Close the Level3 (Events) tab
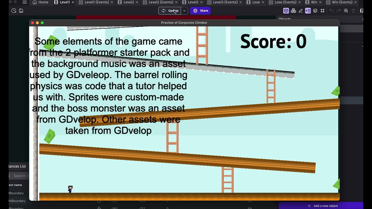Image resolution: width=372 pixels, height=209 pixels. [x=241, y=2]
